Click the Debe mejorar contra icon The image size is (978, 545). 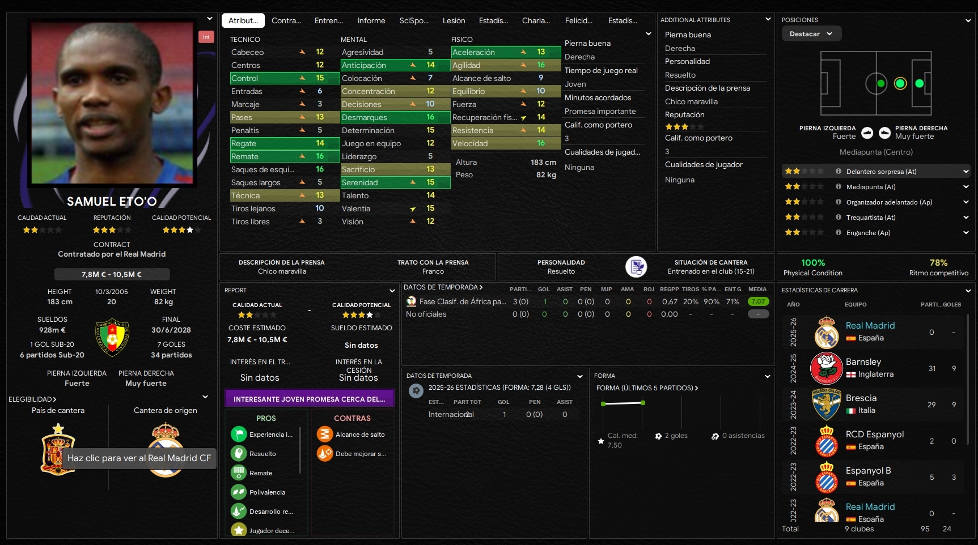tap(324, 454)
